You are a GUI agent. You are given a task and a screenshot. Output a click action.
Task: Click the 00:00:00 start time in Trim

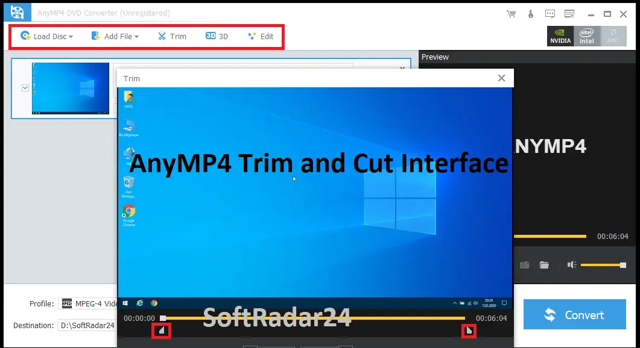tap(139, 318)
